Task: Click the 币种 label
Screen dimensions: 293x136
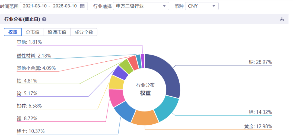Action: pyautogui.click(x=179, y=6)
